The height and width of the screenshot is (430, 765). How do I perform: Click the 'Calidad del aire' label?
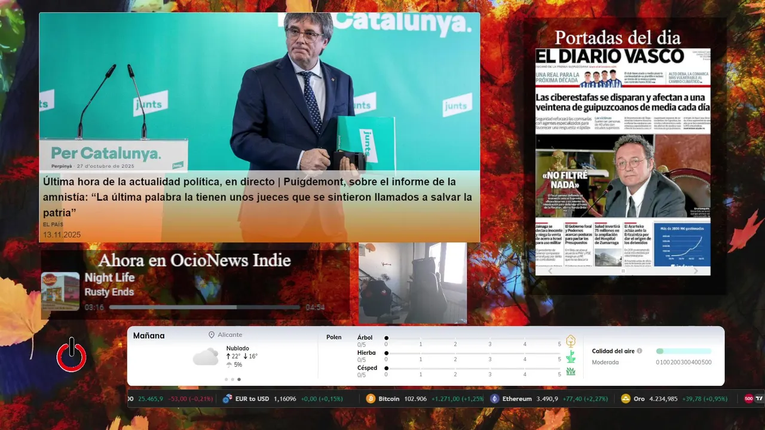[613, 351]
